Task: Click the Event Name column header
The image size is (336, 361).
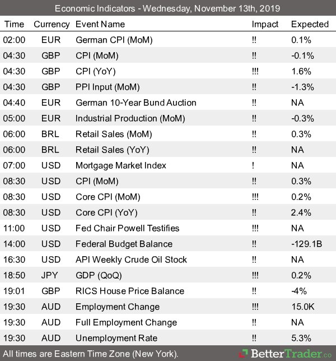Action: coord(100,24)
